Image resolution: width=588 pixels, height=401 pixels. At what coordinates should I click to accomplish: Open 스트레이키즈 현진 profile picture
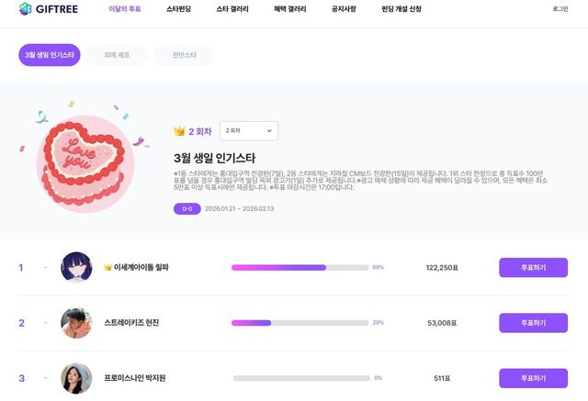[76, 323]
